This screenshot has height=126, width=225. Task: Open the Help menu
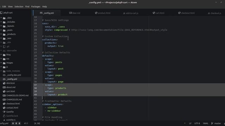pos(45,7)
